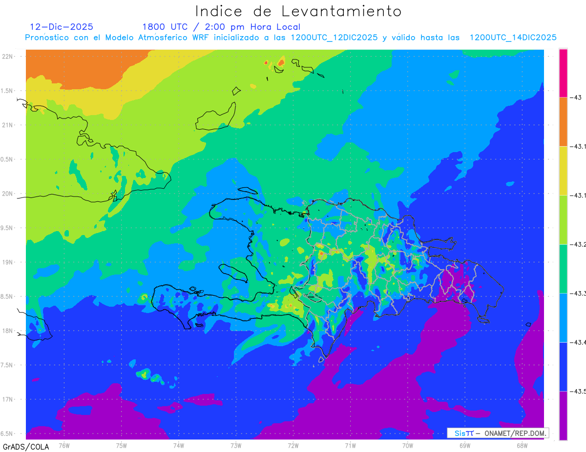The image size is (586, 452).
Task: Click the title 'Indice de Levantamiento'
Action: (x=298, y=11)
